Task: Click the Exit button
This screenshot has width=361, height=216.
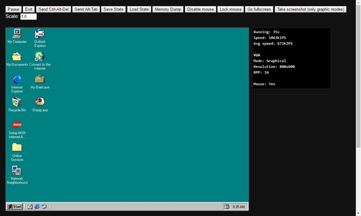Action: (29, 9)
